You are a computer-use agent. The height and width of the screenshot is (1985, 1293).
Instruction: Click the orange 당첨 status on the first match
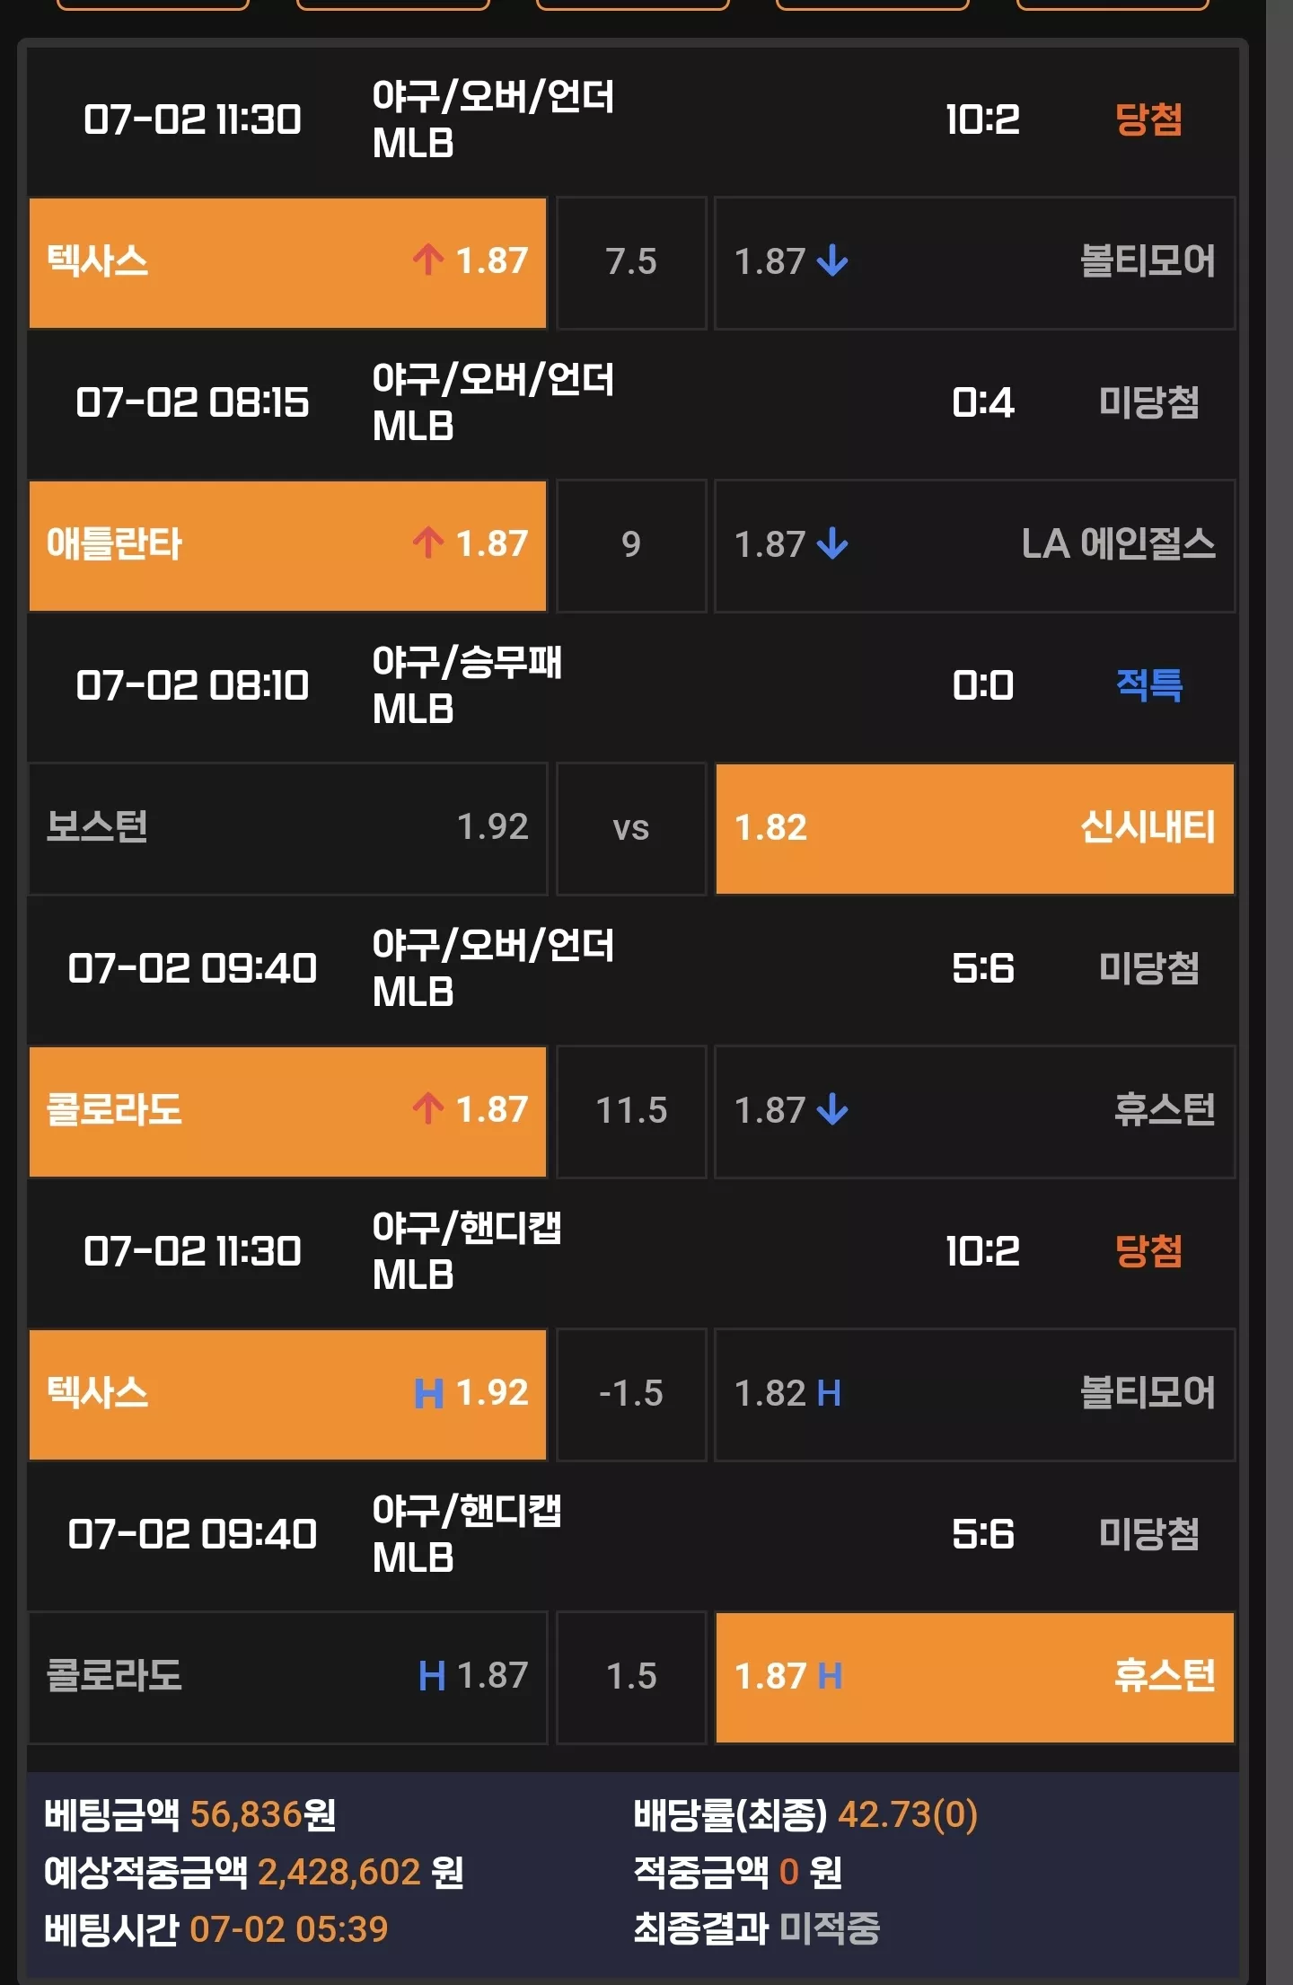[1148, 119]
